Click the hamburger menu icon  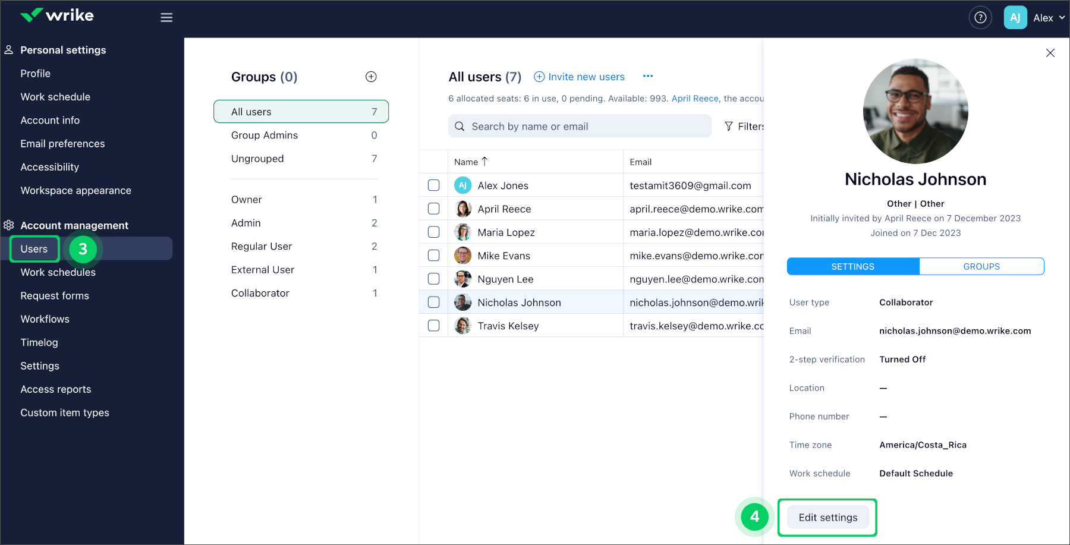166,17
